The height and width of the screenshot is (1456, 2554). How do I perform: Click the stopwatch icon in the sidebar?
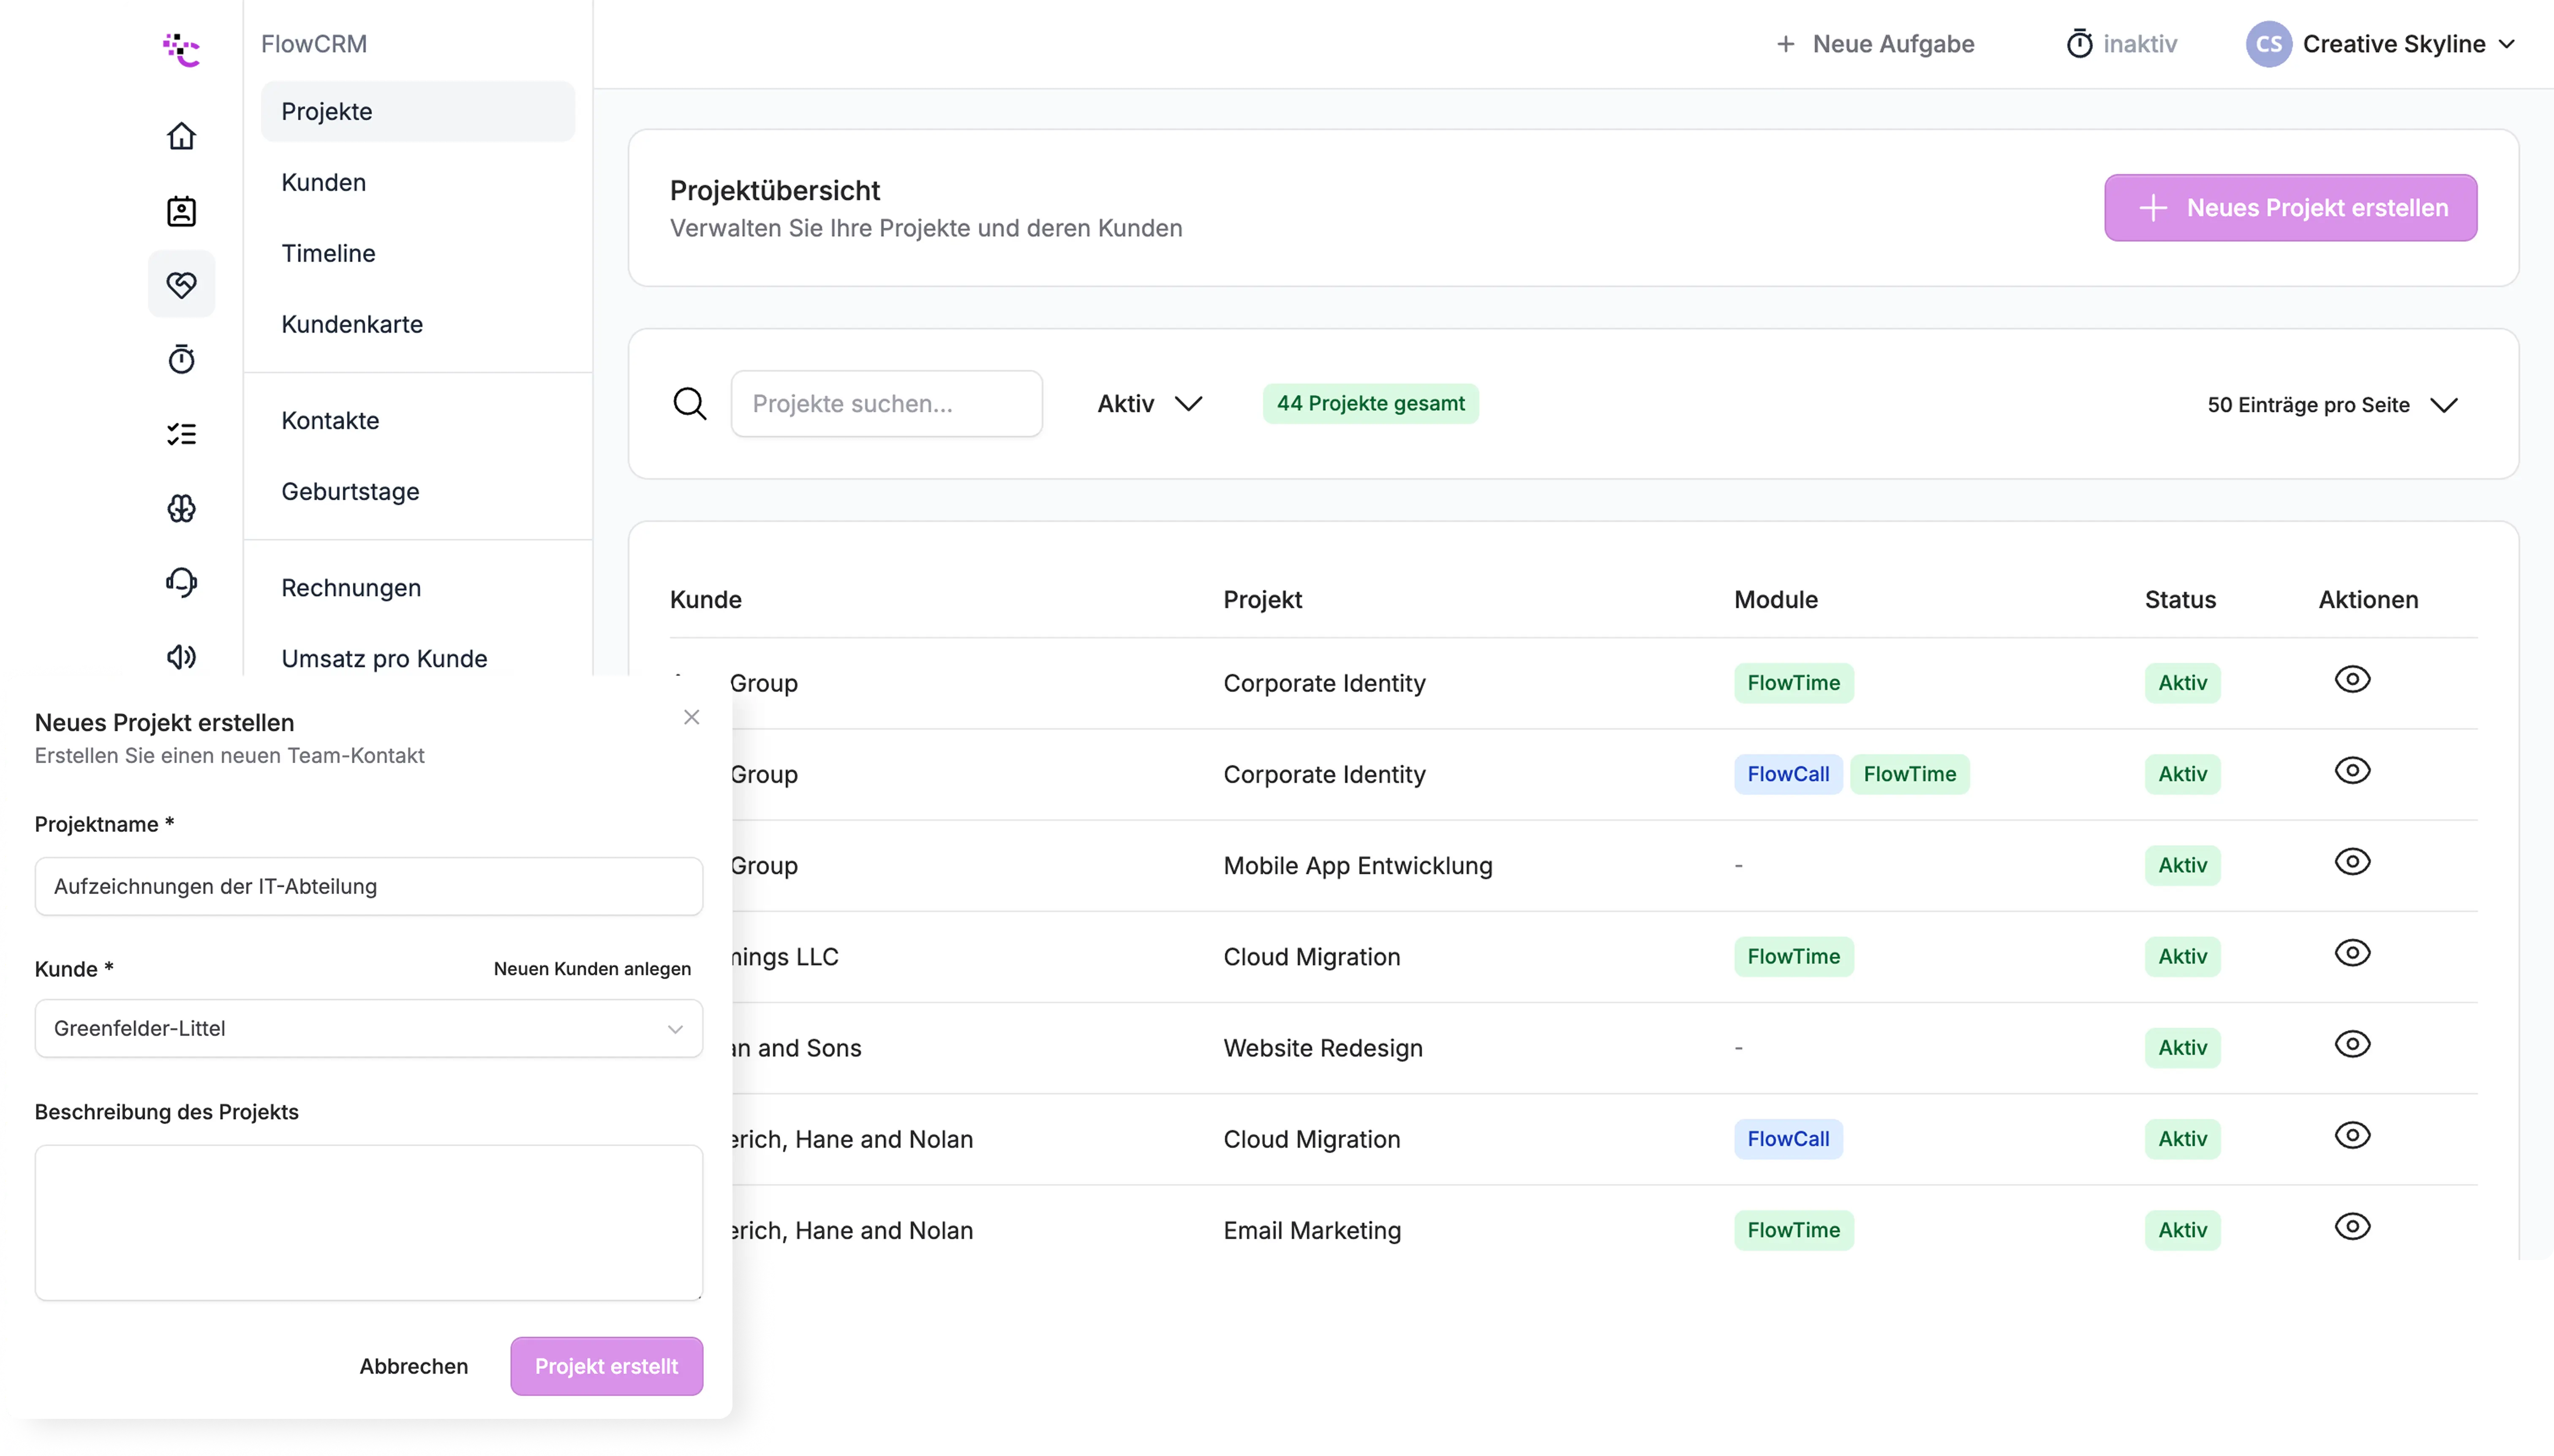point(181,359)
